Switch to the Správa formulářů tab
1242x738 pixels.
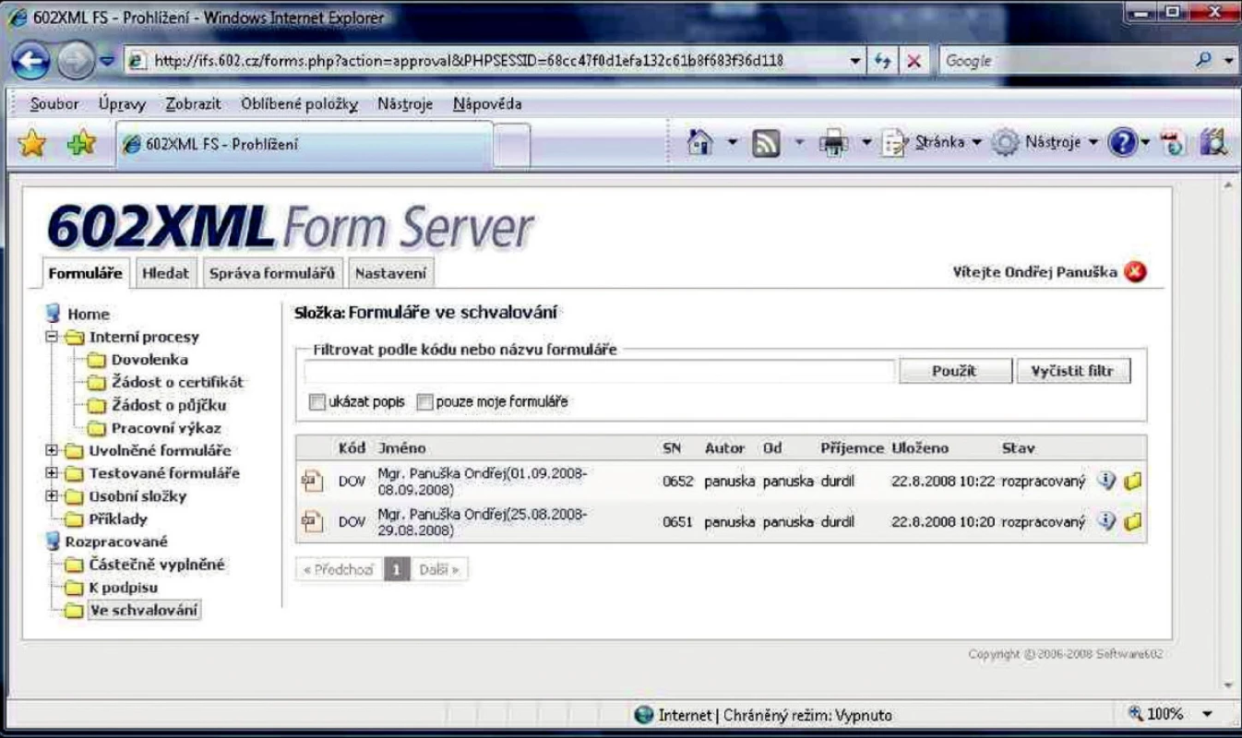[x=271, y=273]
